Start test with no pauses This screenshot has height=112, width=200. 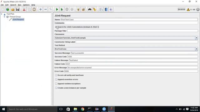click(62, 9)
